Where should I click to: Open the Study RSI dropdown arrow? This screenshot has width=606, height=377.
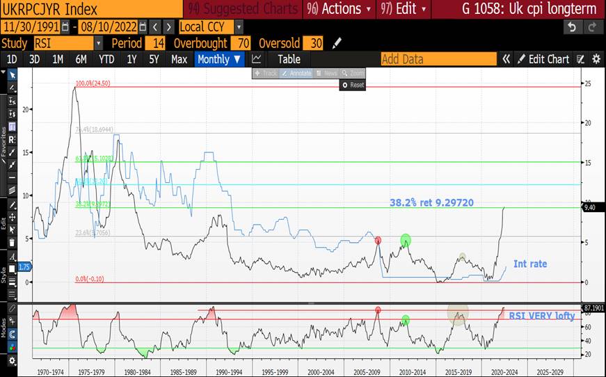pos(99,43)
